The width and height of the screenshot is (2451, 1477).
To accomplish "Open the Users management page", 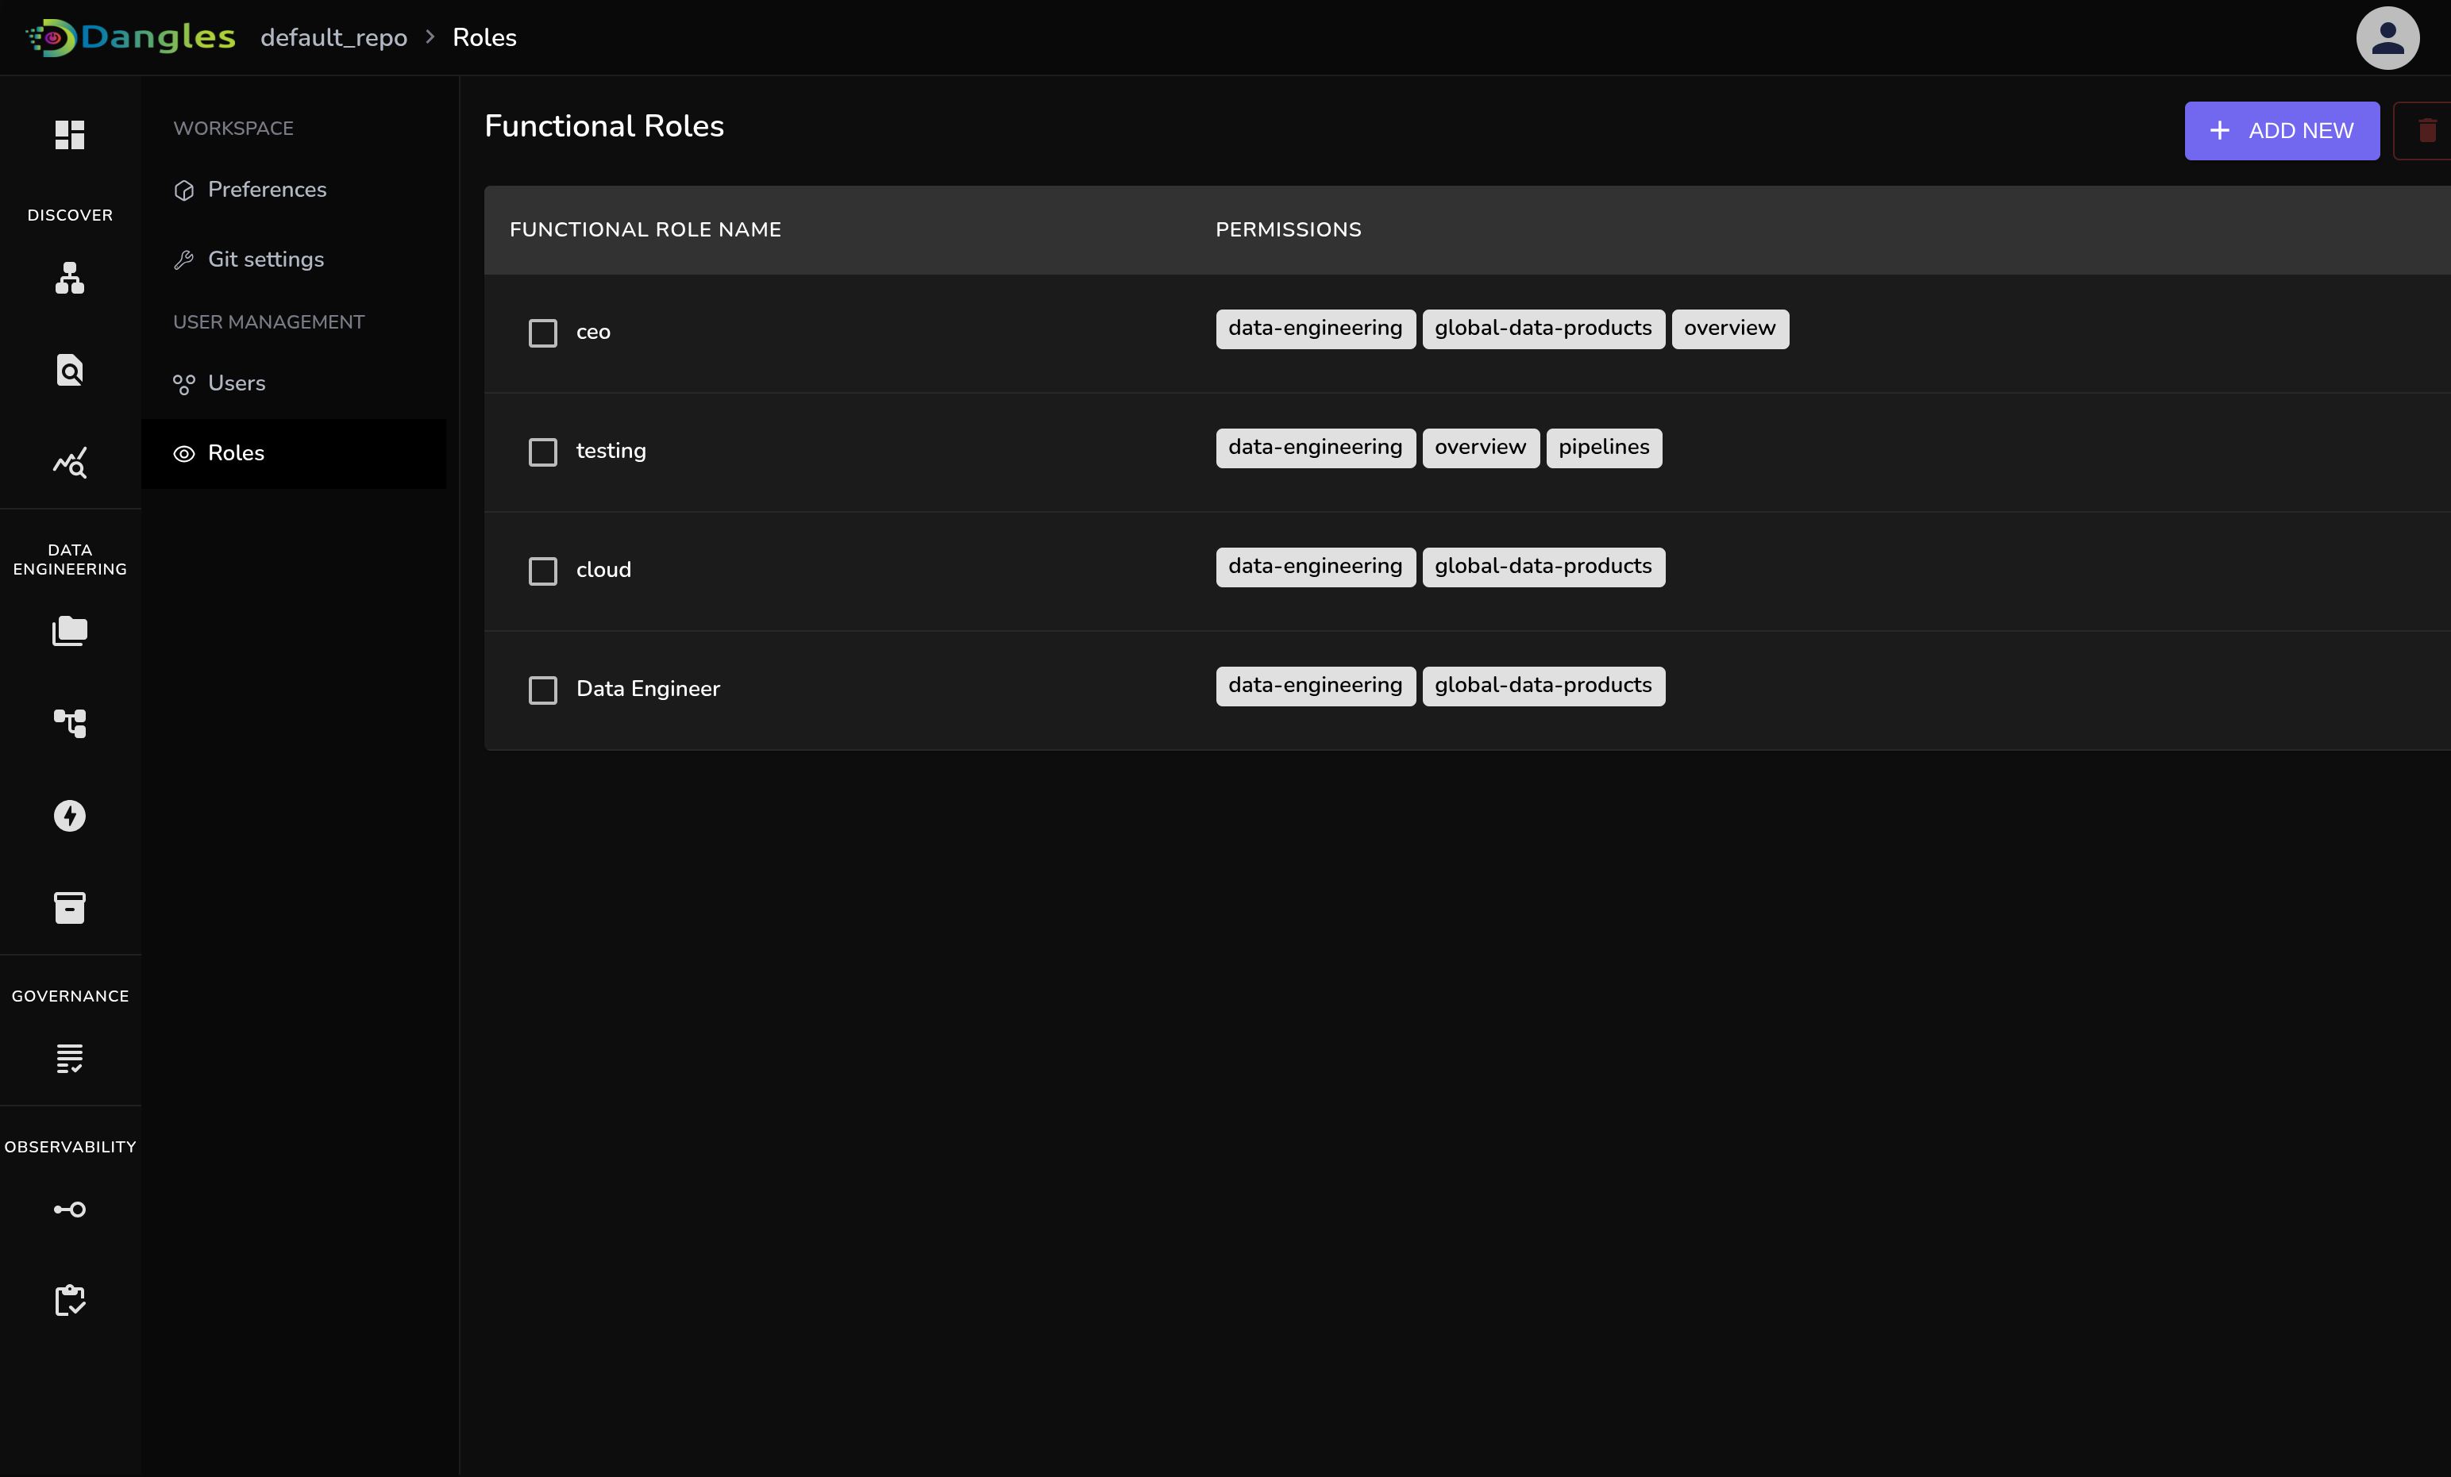I will click(x=236, y=383).
